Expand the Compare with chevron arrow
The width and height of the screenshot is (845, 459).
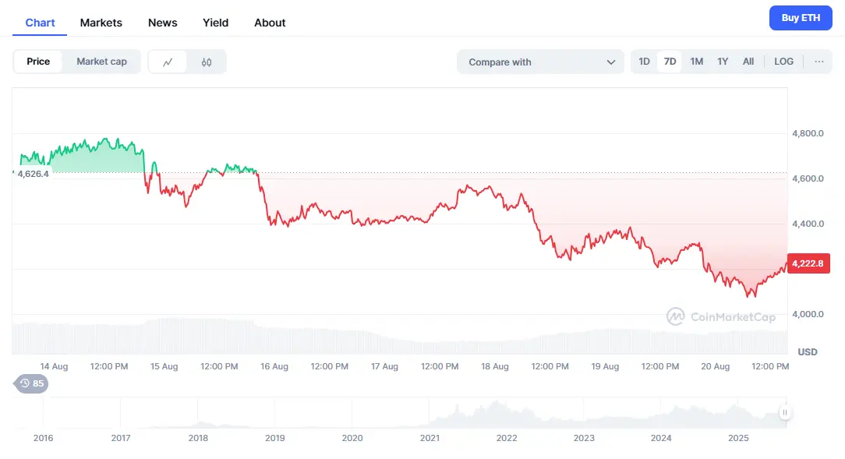pos(611,62)
